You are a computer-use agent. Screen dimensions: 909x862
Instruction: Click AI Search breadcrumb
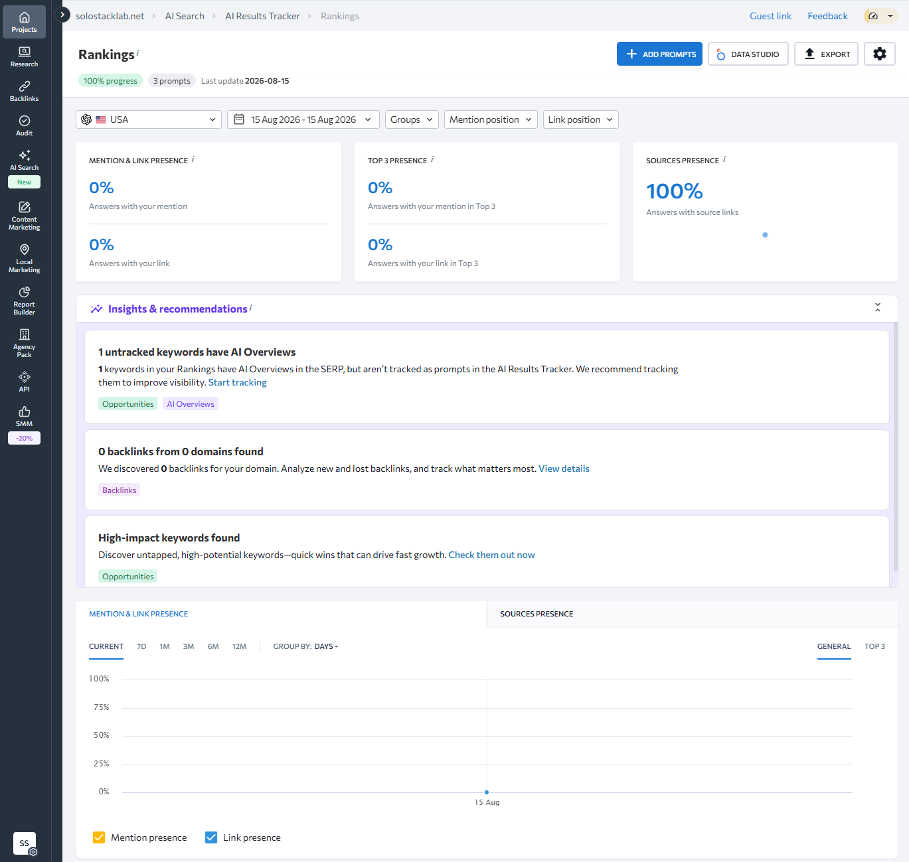[185, 16]
